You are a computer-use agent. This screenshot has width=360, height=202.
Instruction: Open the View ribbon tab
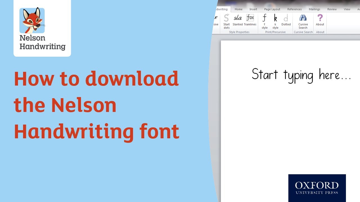pyautogui.click(x=347, y=9)
